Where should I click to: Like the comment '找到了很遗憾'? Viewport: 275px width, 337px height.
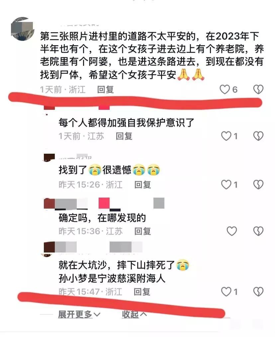[226, 185]
